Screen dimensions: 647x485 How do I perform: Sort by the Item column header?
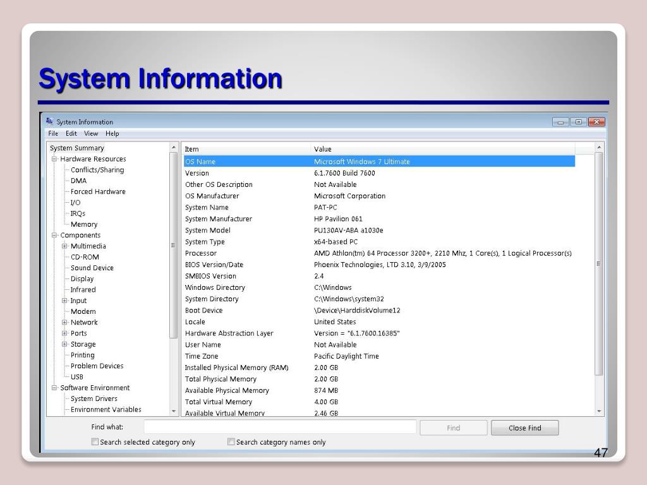click(246, 149)
